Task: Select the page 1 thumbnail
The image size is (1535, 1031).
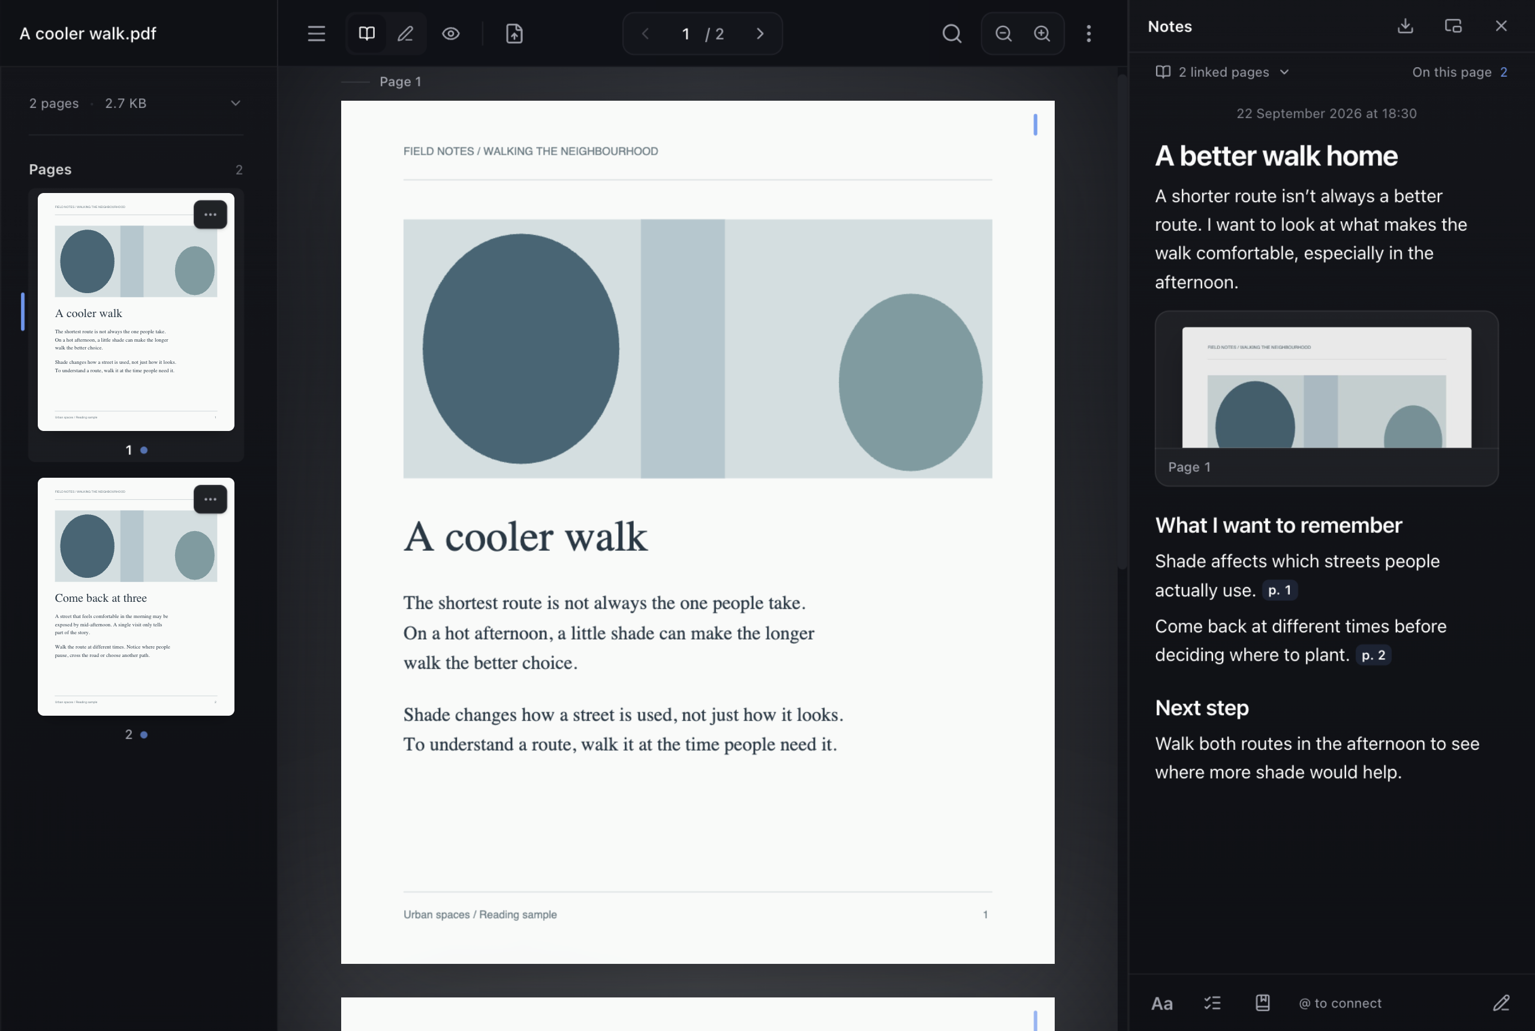Action: pyautogui.click(x=136, y=312)
